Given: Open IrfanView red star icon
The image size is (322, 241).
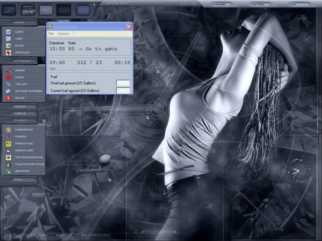Looking at the screenshot, I should coord(9,52).
